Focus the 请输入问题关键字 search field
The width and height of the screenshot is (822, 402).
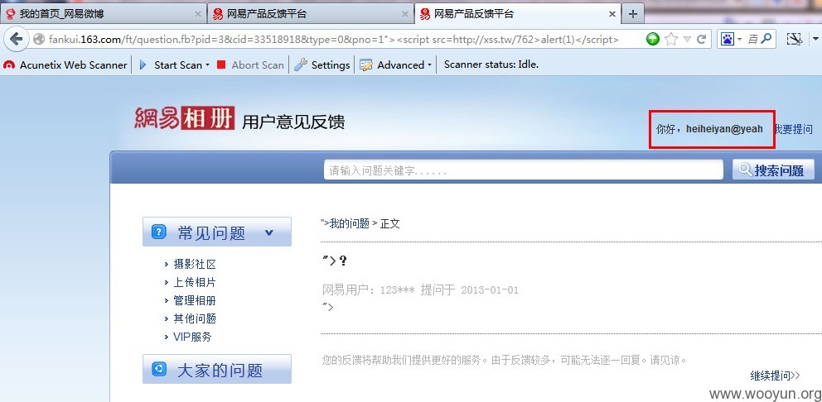pyautogui.click(x=523, y=170)
